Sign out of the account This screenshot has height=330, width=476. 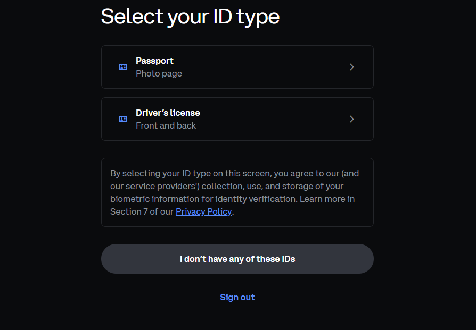(x=237, y=297)
